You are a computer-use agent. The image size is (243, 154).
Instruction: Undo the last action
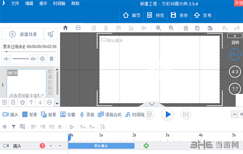224,28
